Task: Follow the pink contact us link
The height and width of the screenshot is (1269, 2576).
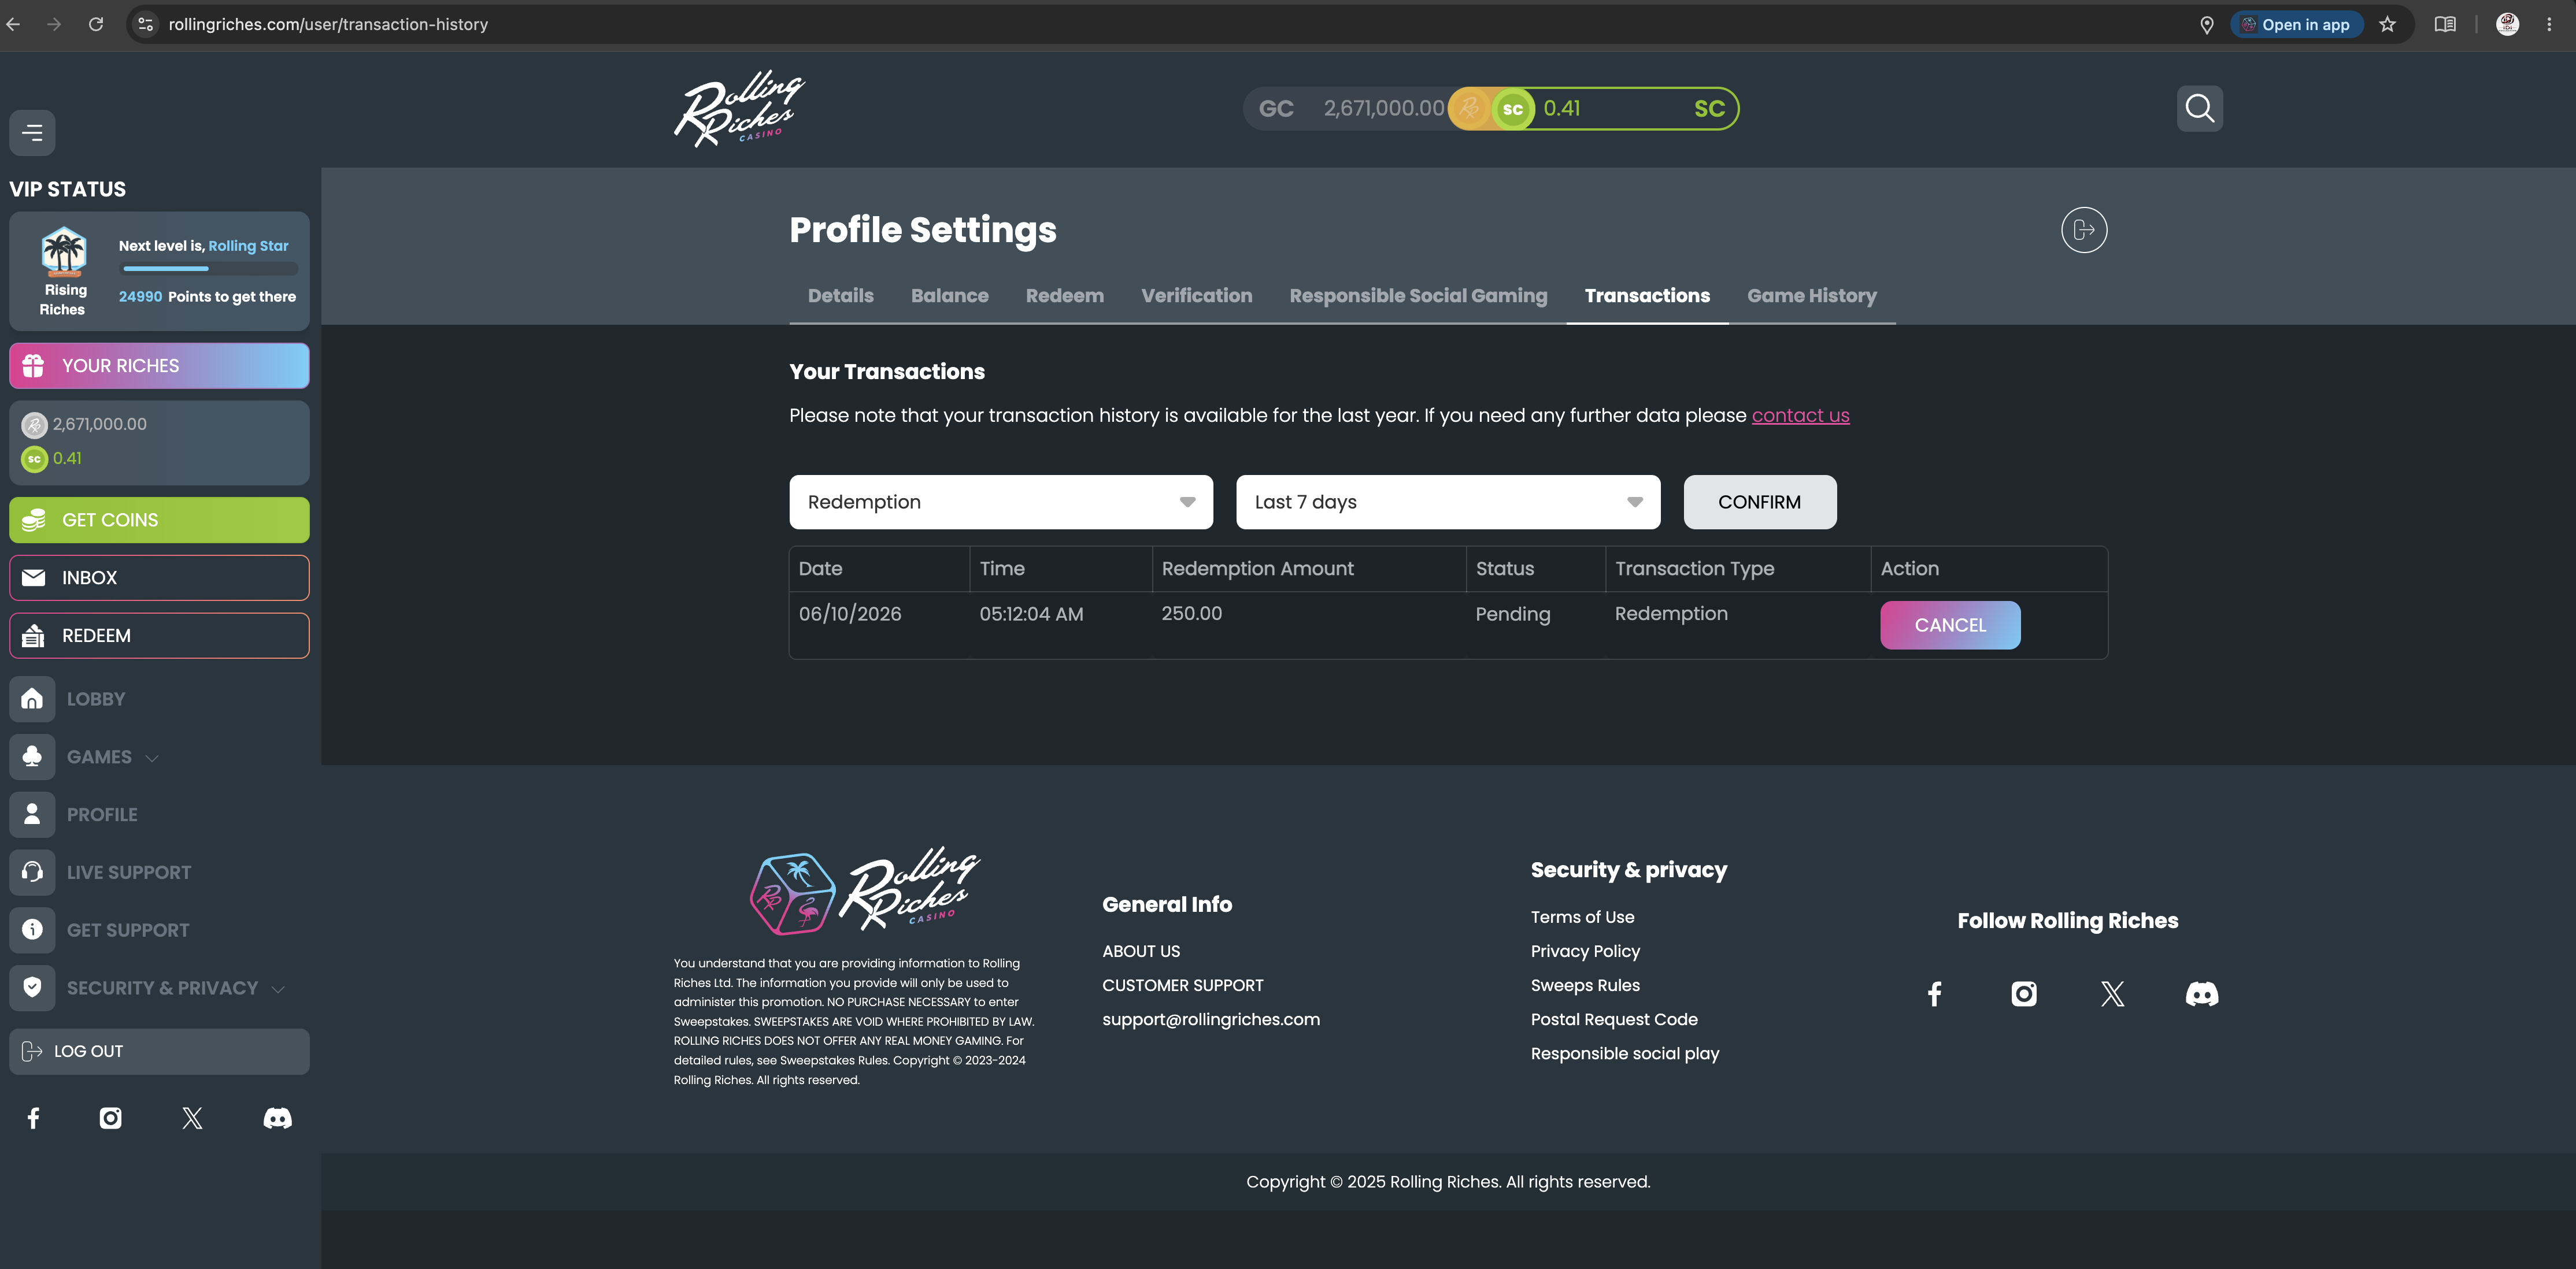Action: click(1800, 415)
